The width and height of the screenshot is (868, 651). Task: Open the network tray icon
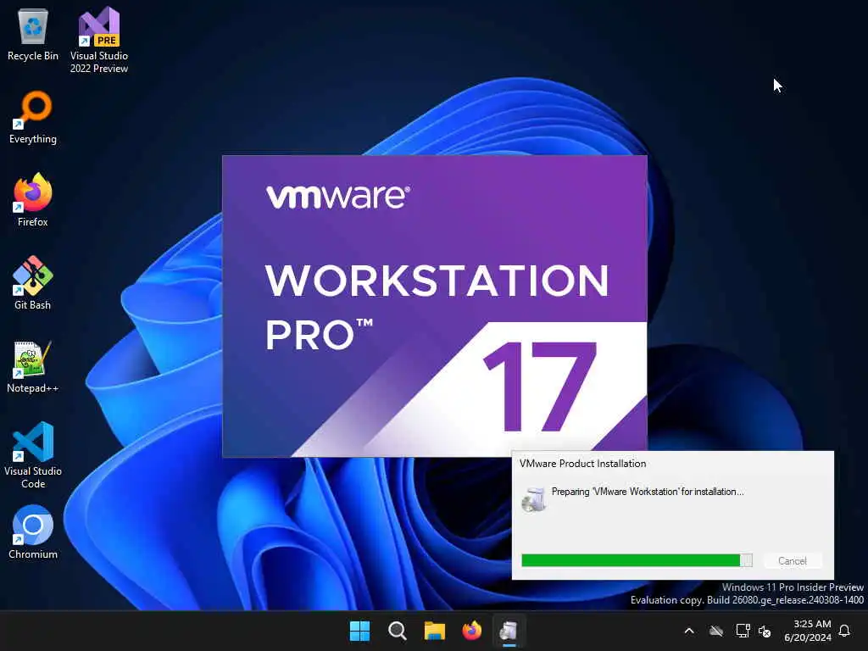(x=743, y=631)
